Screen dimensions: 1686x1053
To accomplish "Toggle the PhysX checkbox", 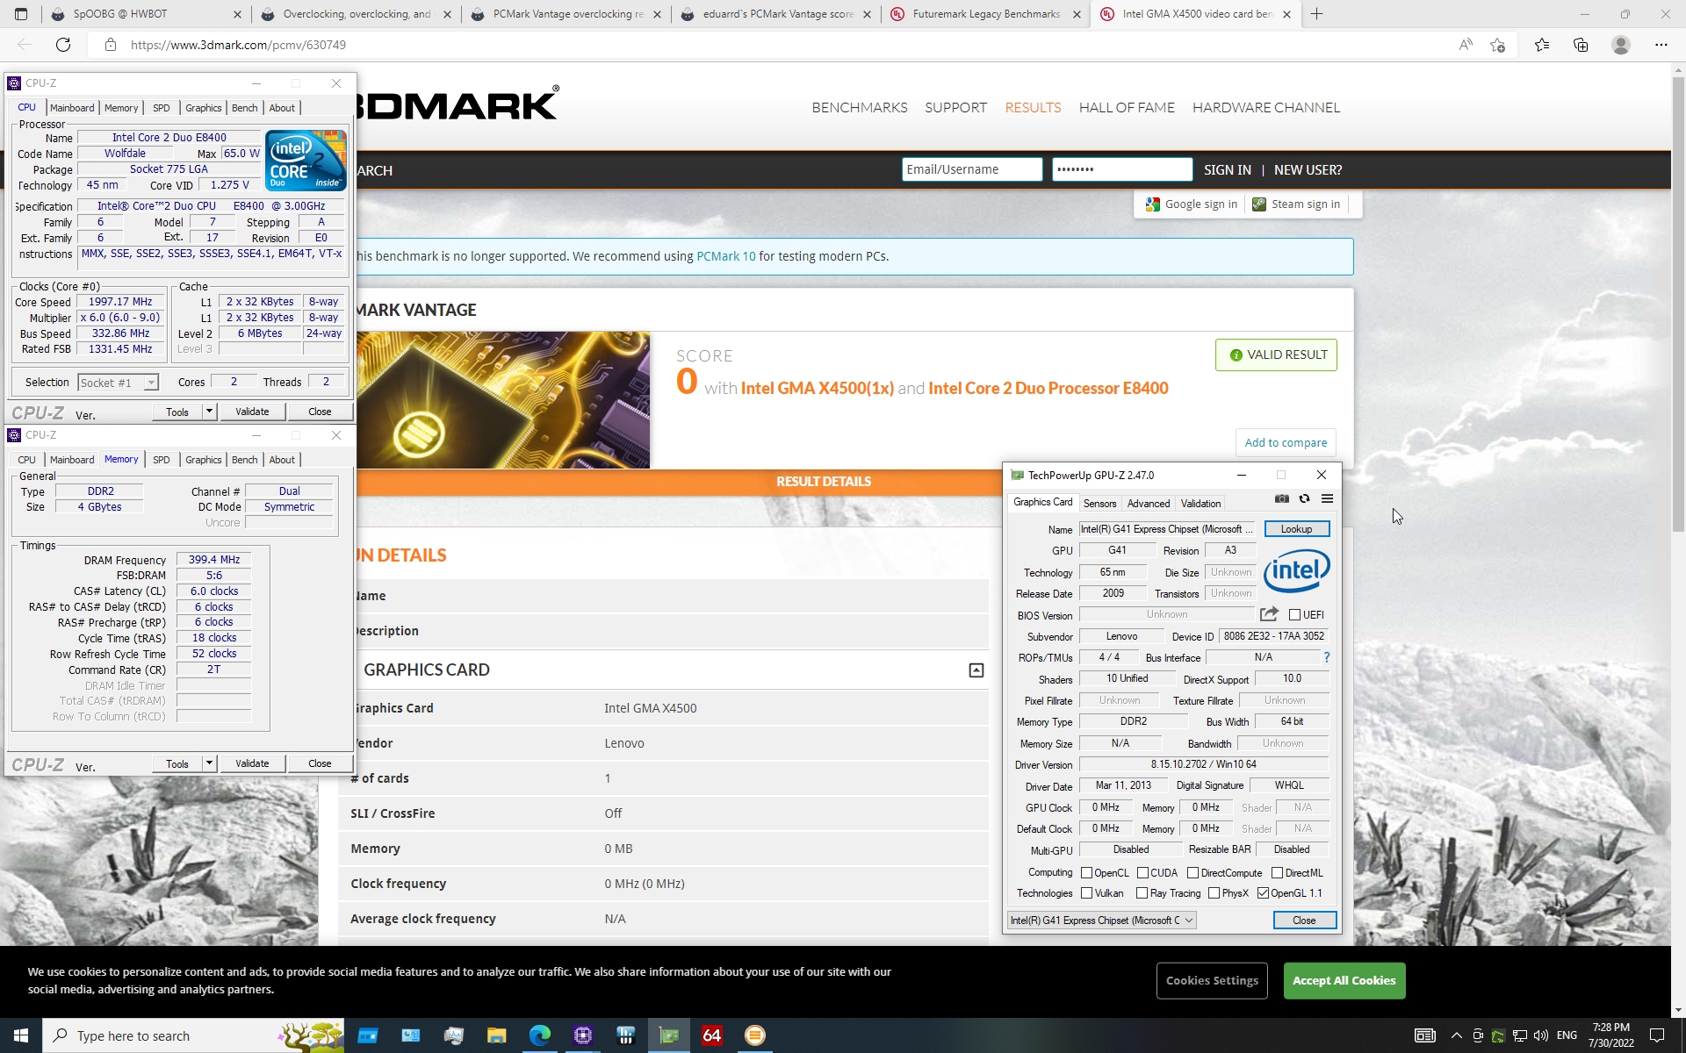I will pyautogui.click(x=1214, y=893).
